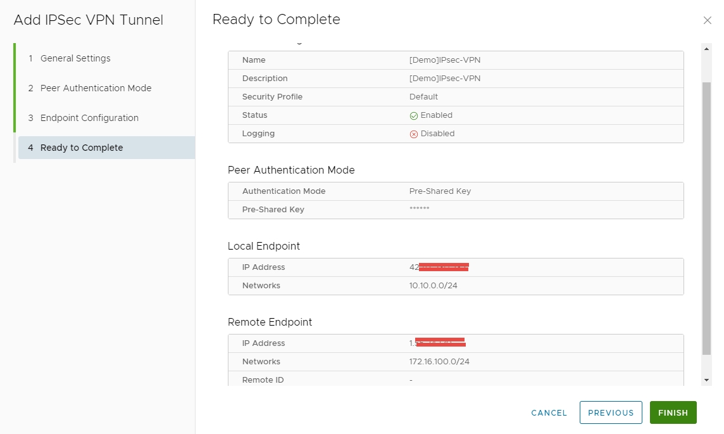Open step 2 Peer Authentication Mode
The image size is (724, 434).
pos(96,88)
